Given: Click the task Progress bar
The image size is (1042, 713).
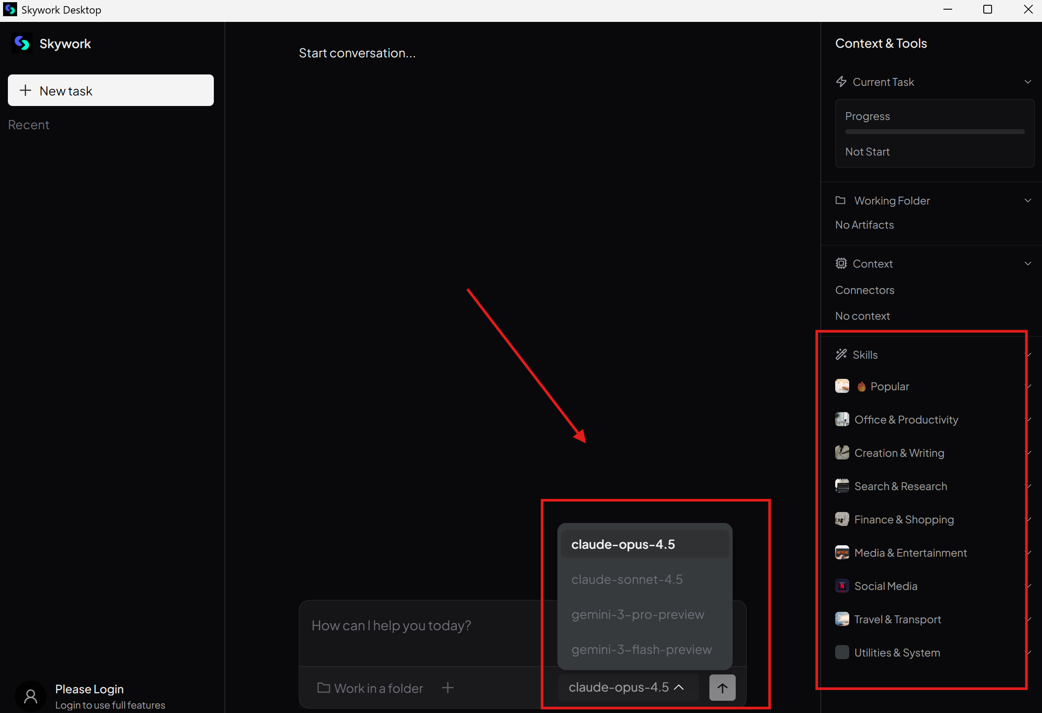Looking at the screenshot, I should tap(934, 132).
